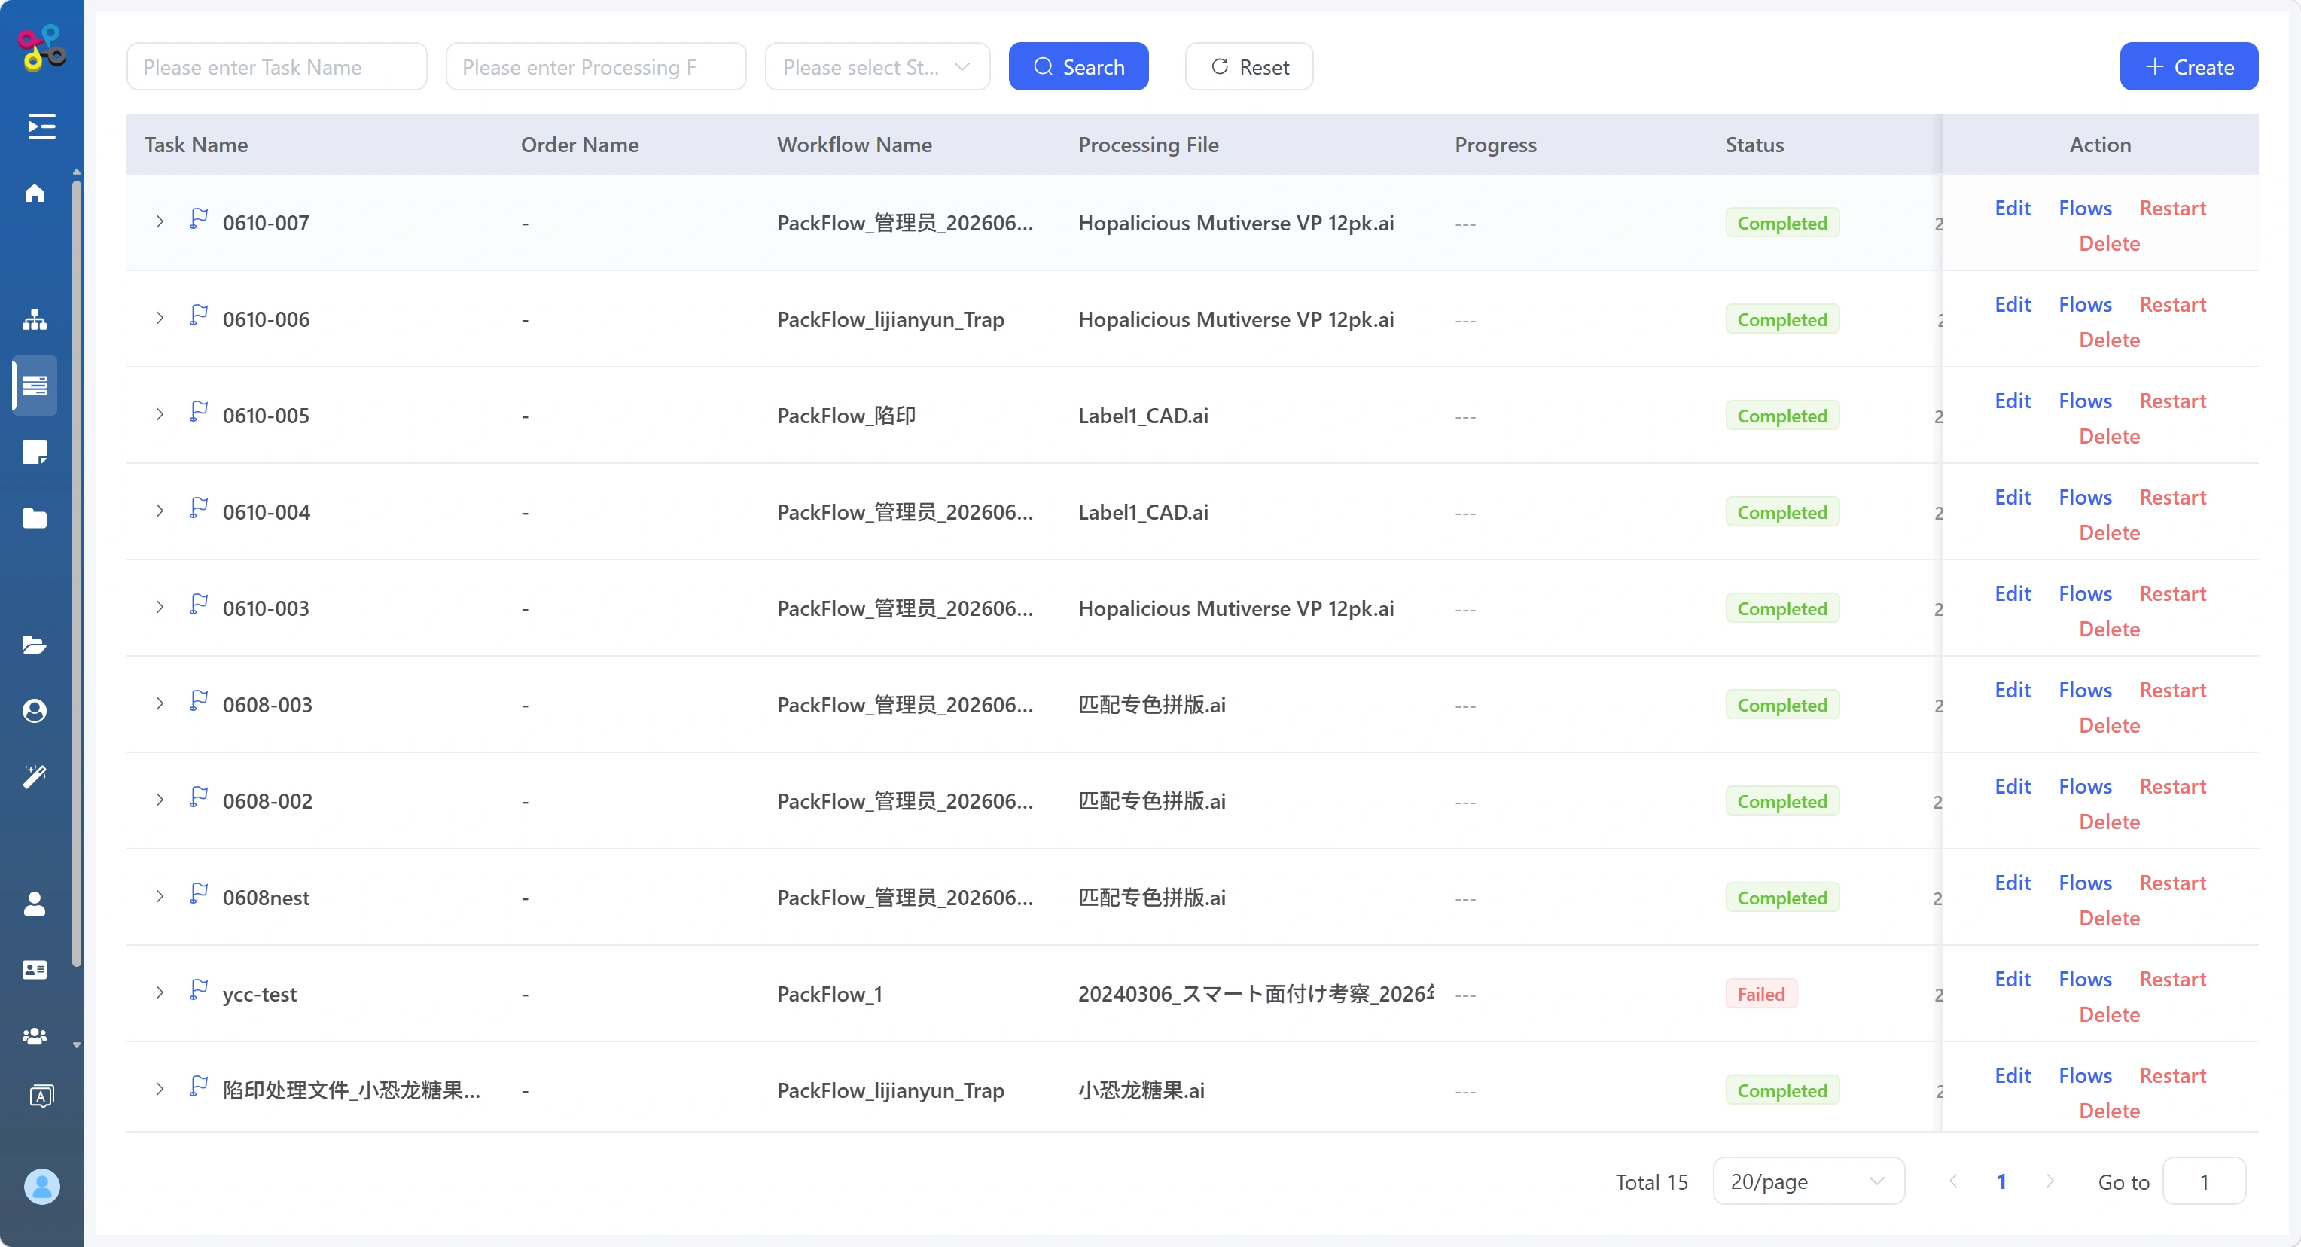This screenshot has width=2301, height=1247.
Task: Open the font/text book sidebar icon
Action: click(x=41, y=1095)
